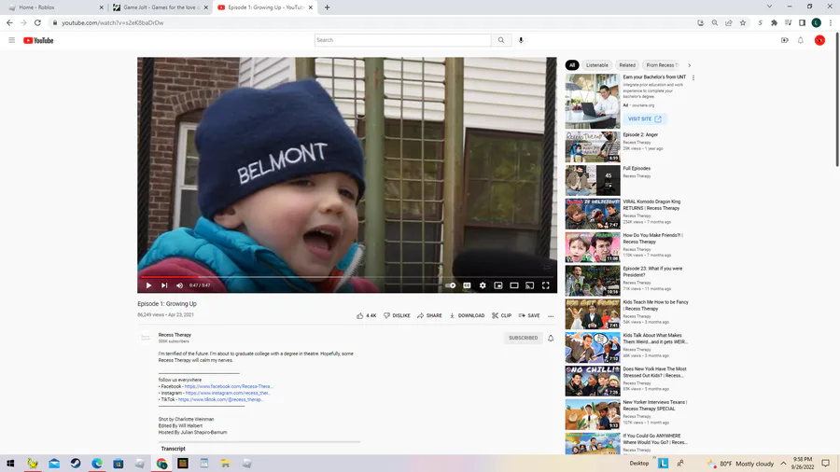This screenshot has height=472, width=840.
Task: Bookmark this page star
Action: [x=743, y=23]
